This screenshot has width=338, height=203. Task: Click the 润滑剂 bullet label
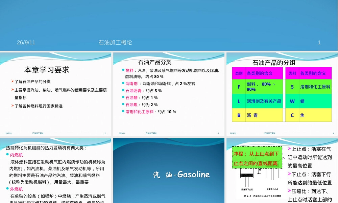[x=131, y=84]
